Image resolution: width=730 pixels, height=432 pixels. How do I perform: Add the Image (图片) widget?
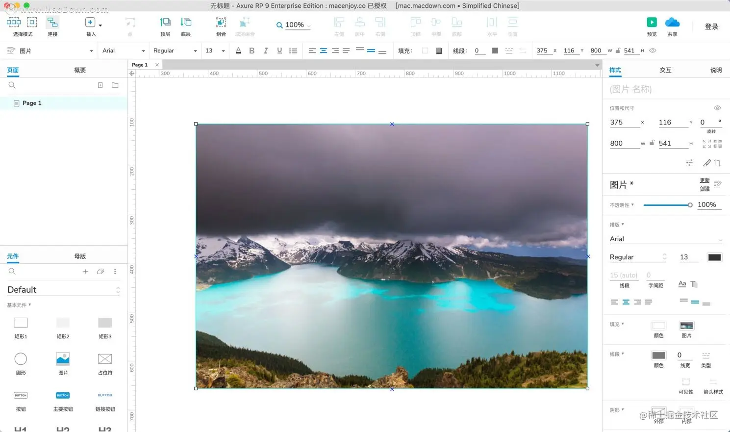click(x=63, y=363)
